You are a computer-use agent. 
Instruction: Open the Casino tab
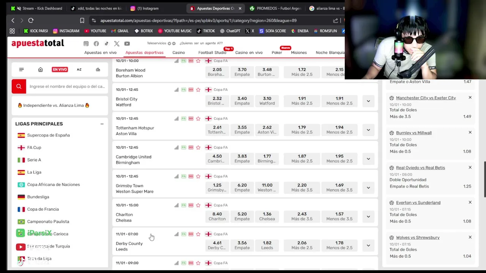tap(178, 53)
